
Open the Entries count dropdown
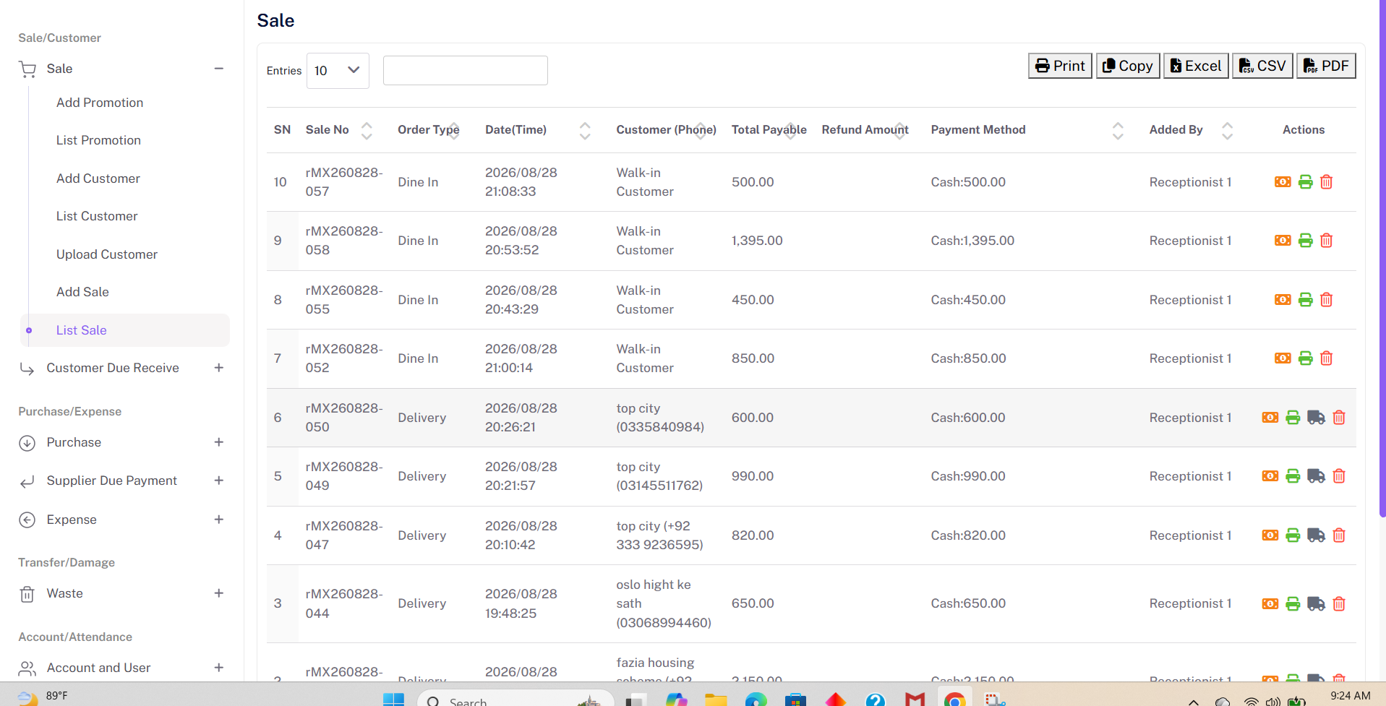[x=338, y=71]
